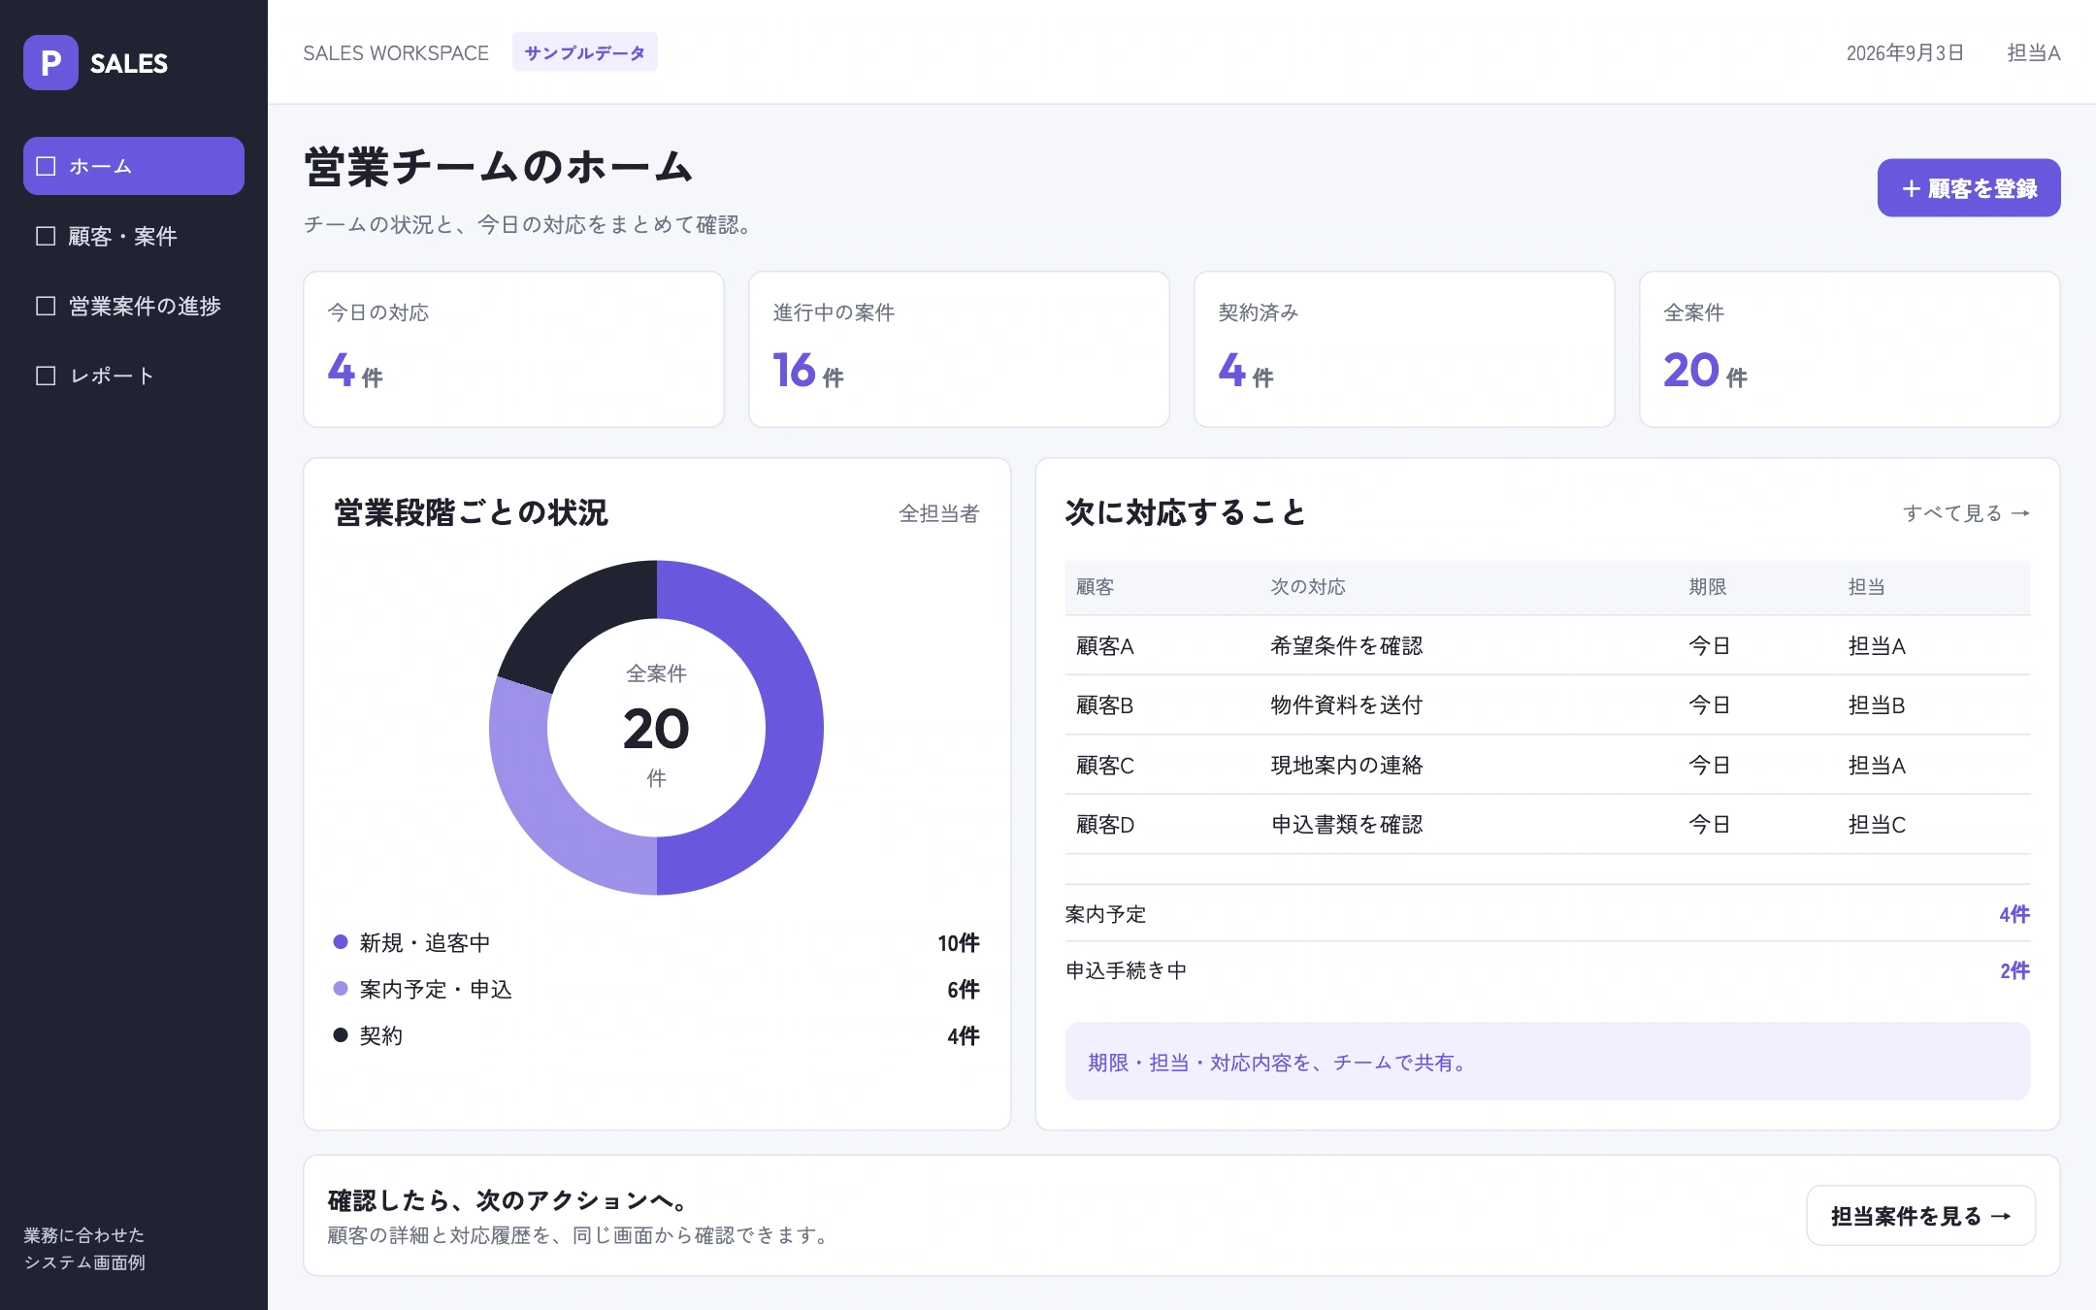Click the 担当 column header
The image size is (2096, 1310).
1866,587
